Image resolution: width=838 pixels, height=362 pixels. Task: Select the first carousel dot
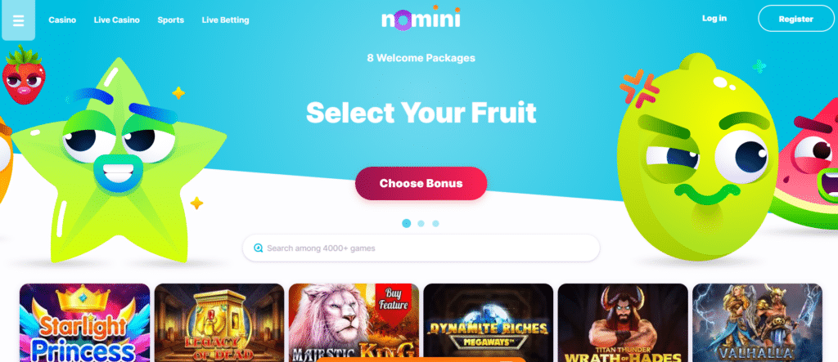(406, 223)
